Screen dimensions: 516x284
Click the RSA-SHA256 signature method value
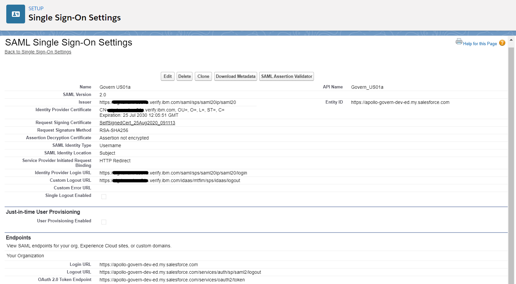[114, 130]
